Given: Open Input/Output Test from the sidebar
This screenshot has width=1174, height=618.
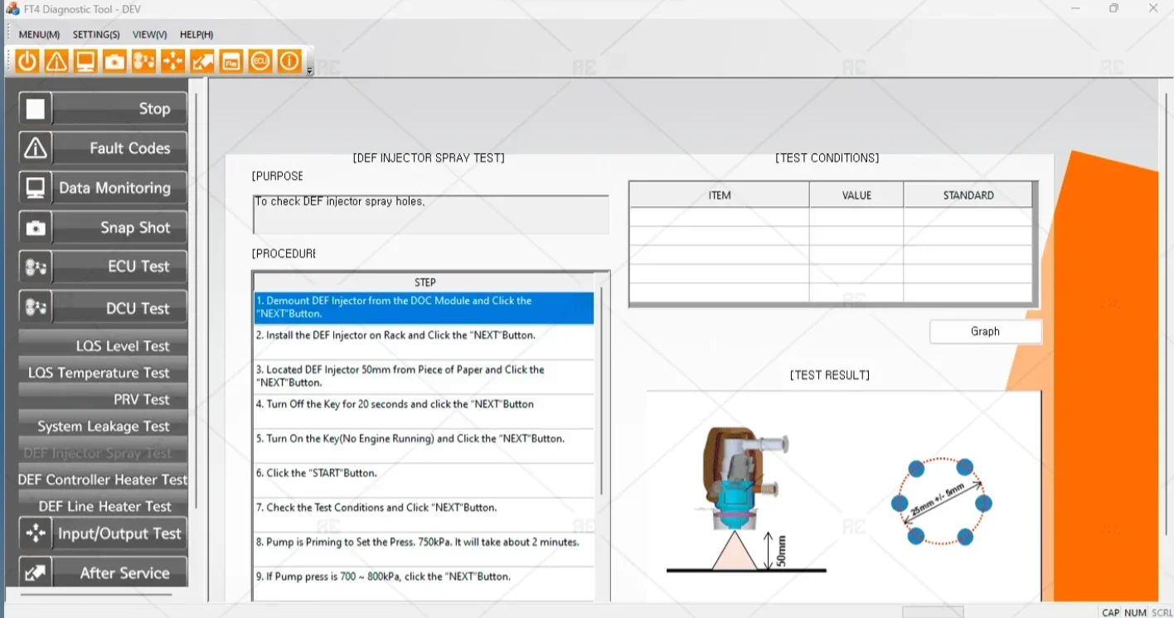Looking at the screenshot, I should (x=103, y=534).
